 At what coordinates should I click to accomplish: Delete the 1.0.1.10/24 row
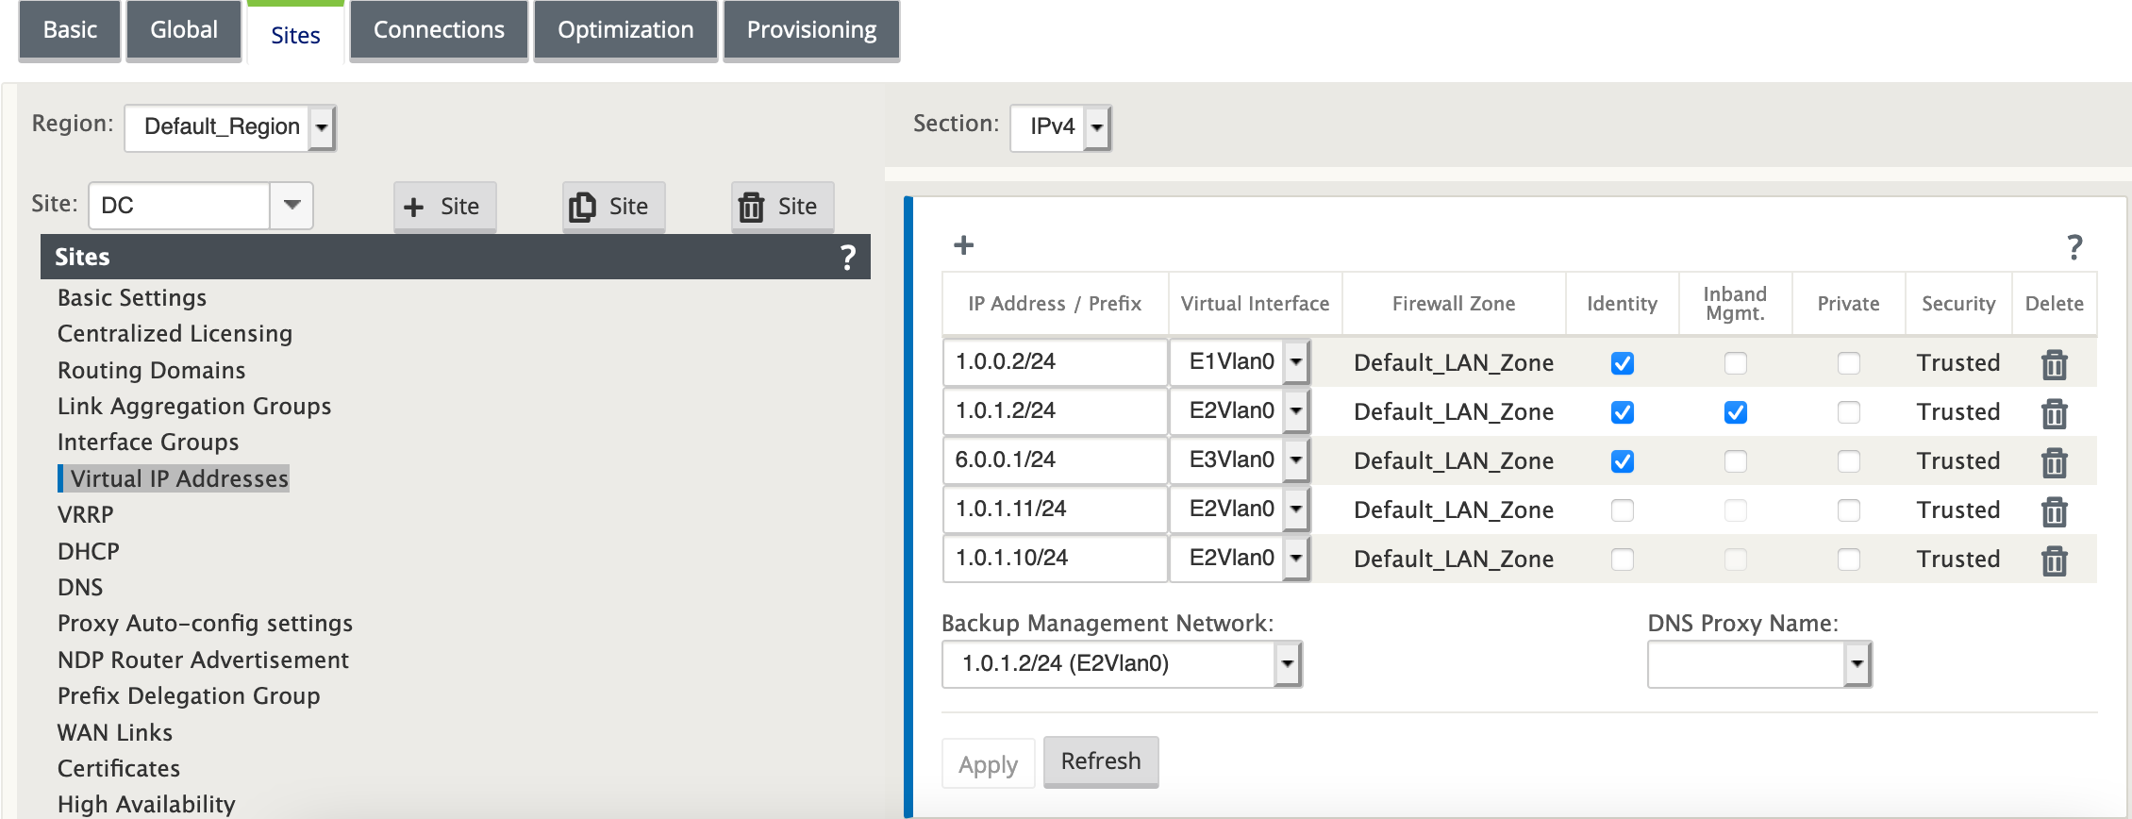click(x=2055, y=560)
